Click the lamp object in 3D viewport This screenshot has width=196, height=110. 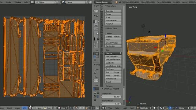coord(143,26)
